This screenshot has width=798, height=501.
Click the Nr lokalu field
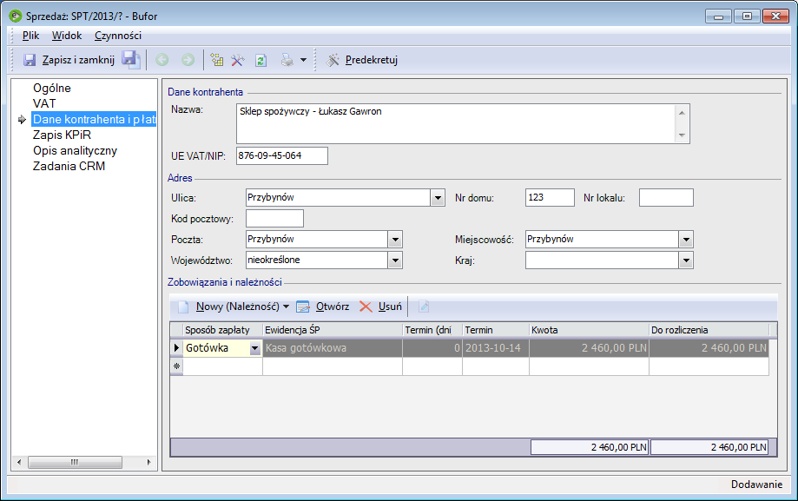(x=666, y=198)
